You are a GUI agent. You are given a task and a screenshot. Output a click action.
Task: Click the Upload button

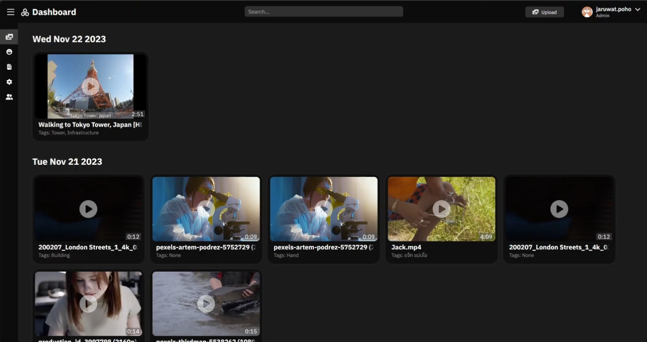[544, 12]
